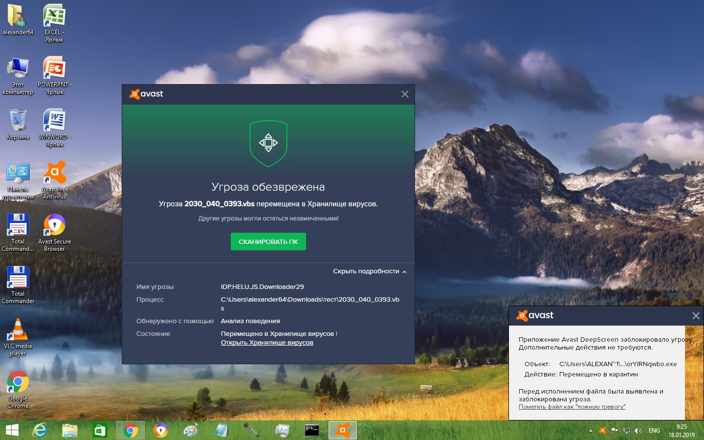Click Avast Secure Browser taskbar icon
The width and height of the screenshot is (704, 440).
coord(161,430)
